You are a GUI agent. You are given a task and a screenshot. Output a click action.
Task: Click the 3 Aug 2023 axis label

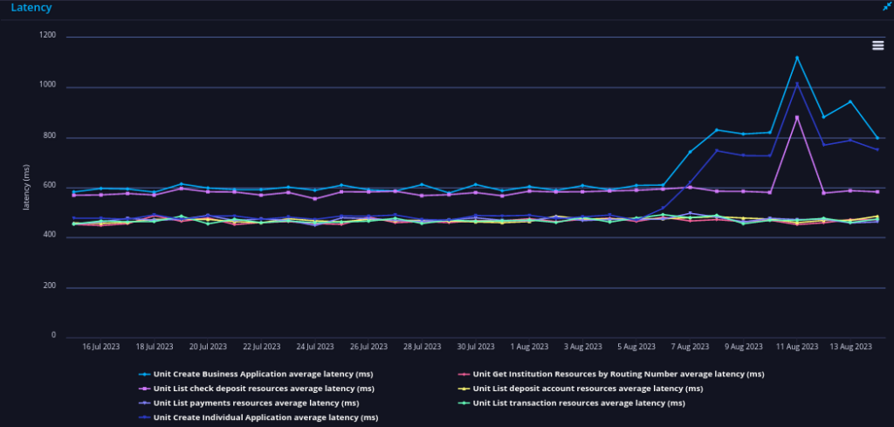(x=582, y=347)
